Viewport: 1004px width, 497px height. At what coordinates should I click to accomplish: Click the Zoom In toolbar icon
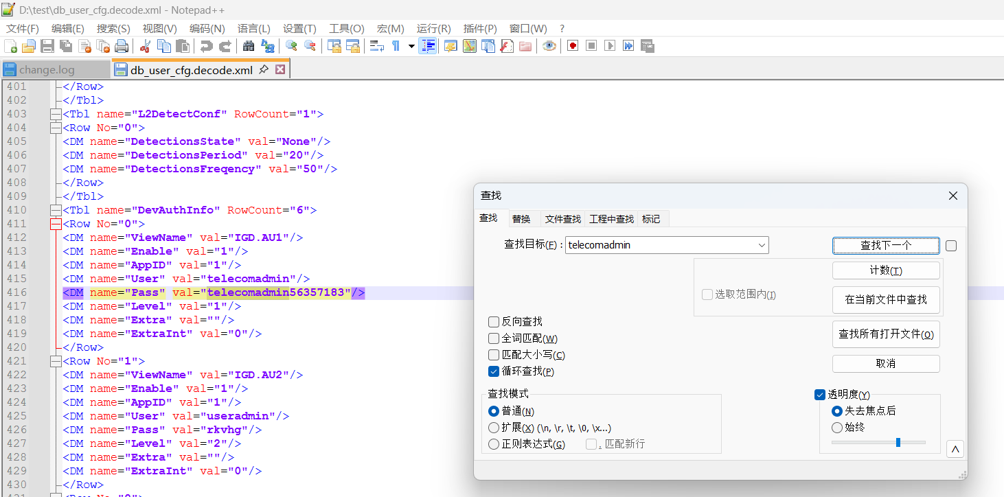pos(291,46)
